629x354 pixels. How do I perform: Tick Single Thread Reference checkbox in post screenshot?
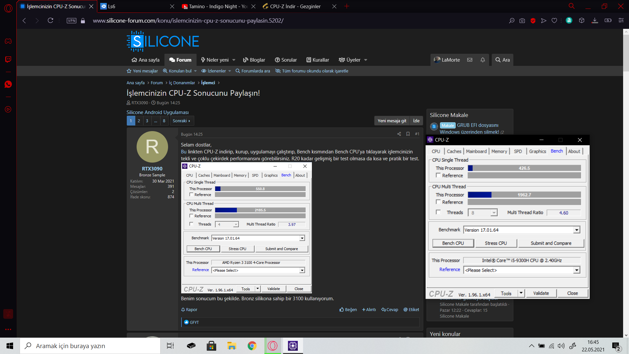point(191,195)
